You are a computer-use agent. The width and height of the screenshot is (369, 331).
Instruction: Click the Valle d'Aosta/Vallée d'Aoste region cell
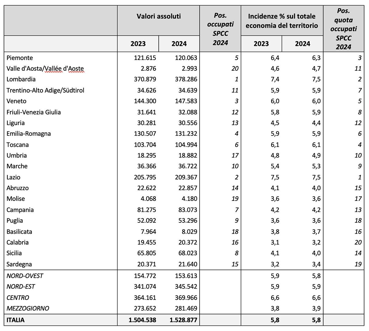point(45,69)
